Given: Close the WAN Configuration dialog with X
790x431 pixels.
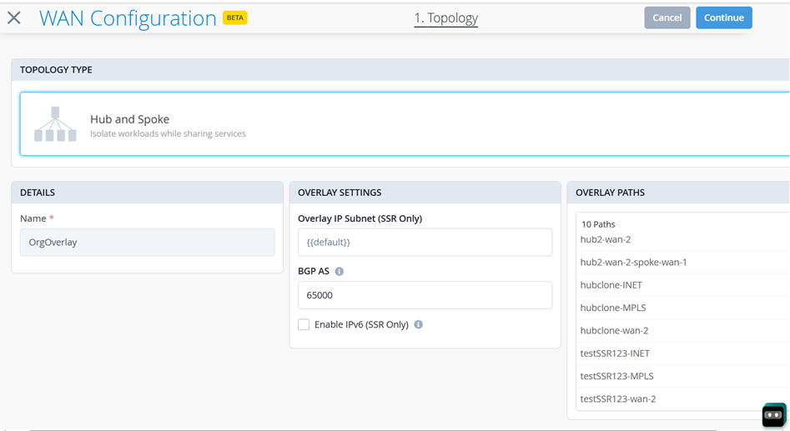Looking at the screenshot, I should point(14,18).
